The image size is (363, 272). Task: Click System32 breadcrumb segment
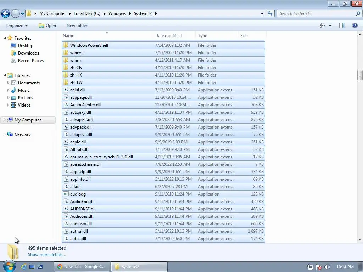(x=143, y=13)
